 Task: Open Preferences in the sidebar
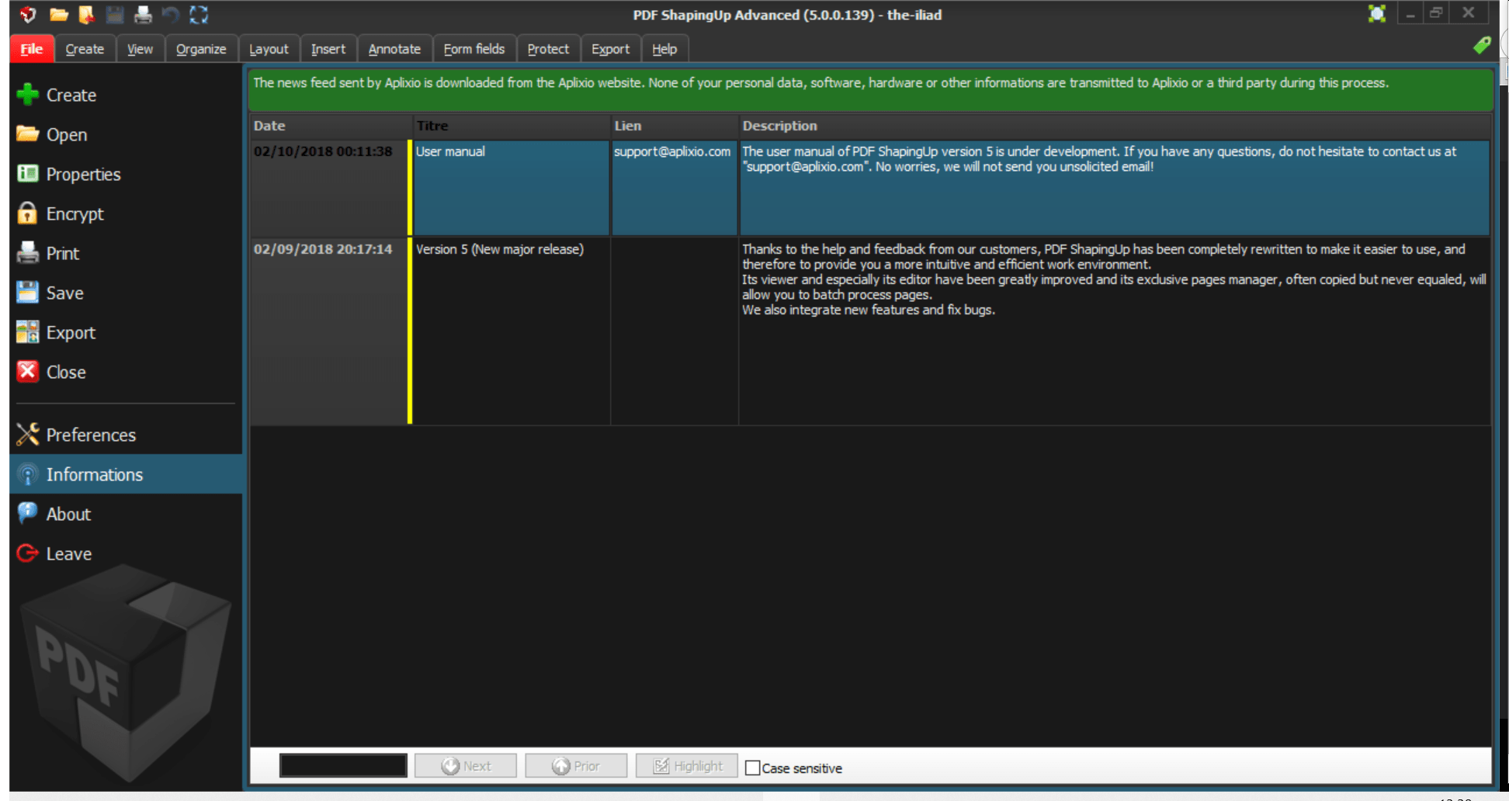click(x=126, y=435)
